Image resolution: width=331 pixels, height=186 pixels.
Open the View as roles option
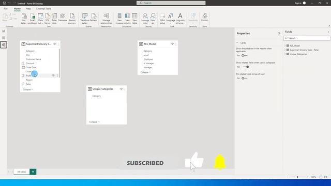click(153, 19)
